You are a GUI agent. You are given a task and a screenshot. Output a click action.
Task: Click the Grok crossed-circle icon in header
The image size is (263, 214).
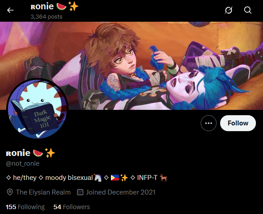[x=229, y=10]
